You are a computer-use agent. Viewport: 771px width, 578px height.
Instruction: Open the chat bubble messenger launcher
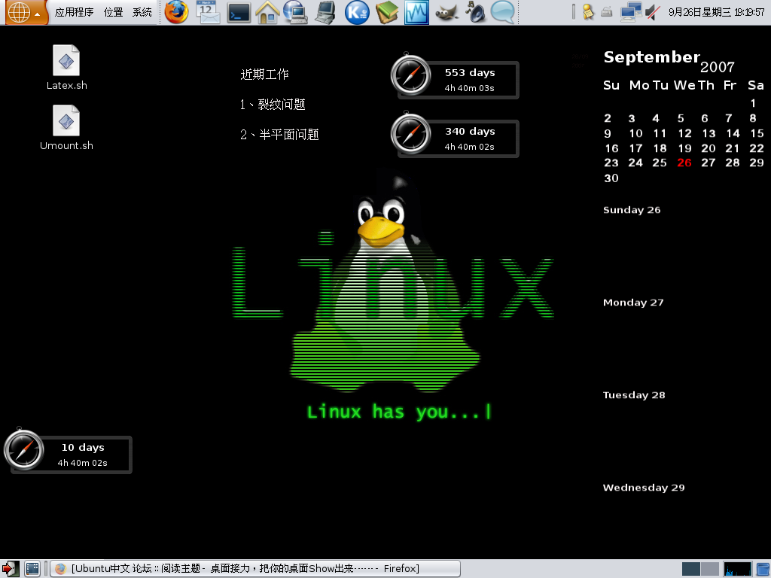point(503,12)
